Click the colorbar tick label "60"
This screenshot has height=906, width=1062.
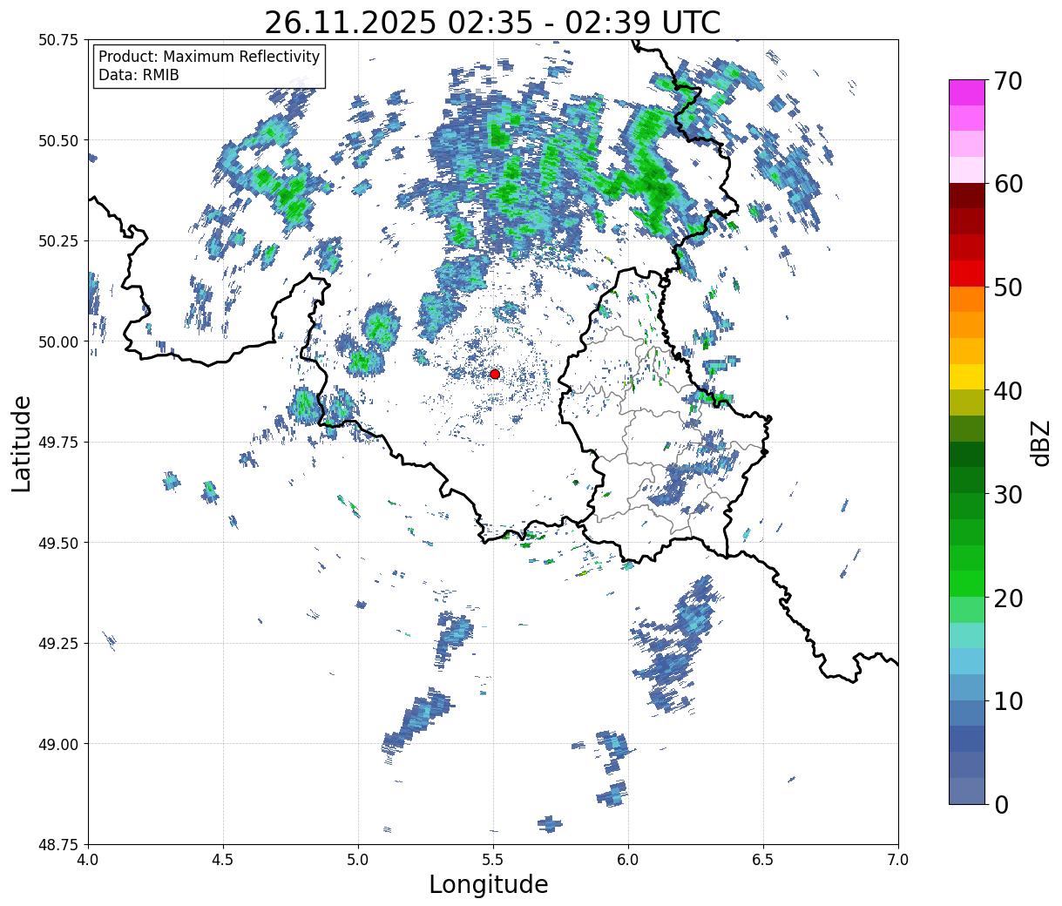(1008, 184)
